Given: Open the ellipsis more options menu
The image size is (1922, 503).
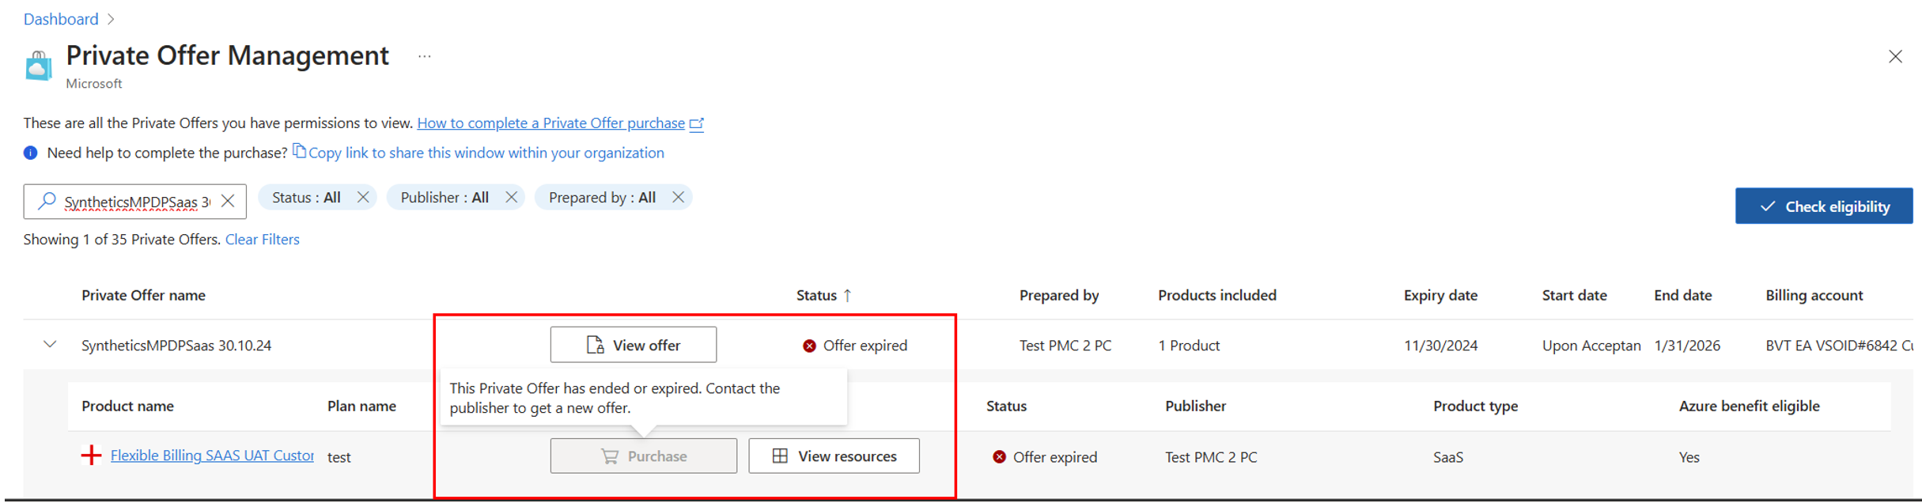Looking at the screenshot, I should click(425, 56).
